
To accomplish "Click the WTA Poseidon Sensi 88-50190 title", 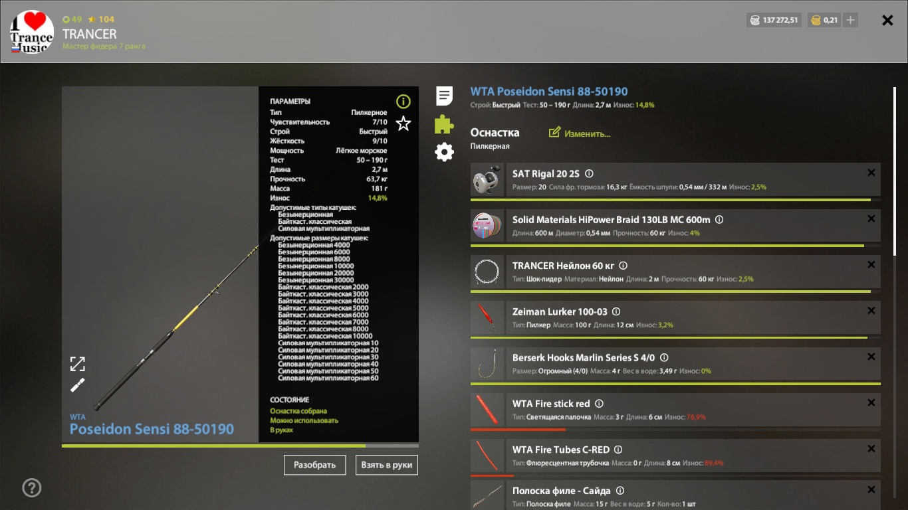I will tap(549, 92).
